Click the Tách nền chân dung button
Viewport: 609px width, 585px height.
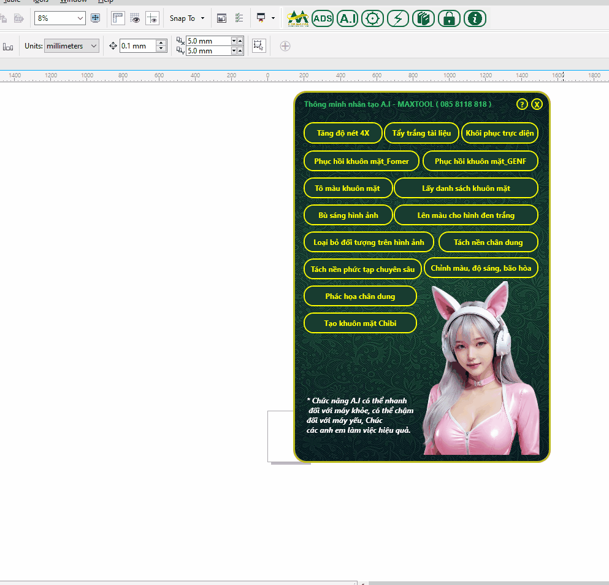(488, 242)
